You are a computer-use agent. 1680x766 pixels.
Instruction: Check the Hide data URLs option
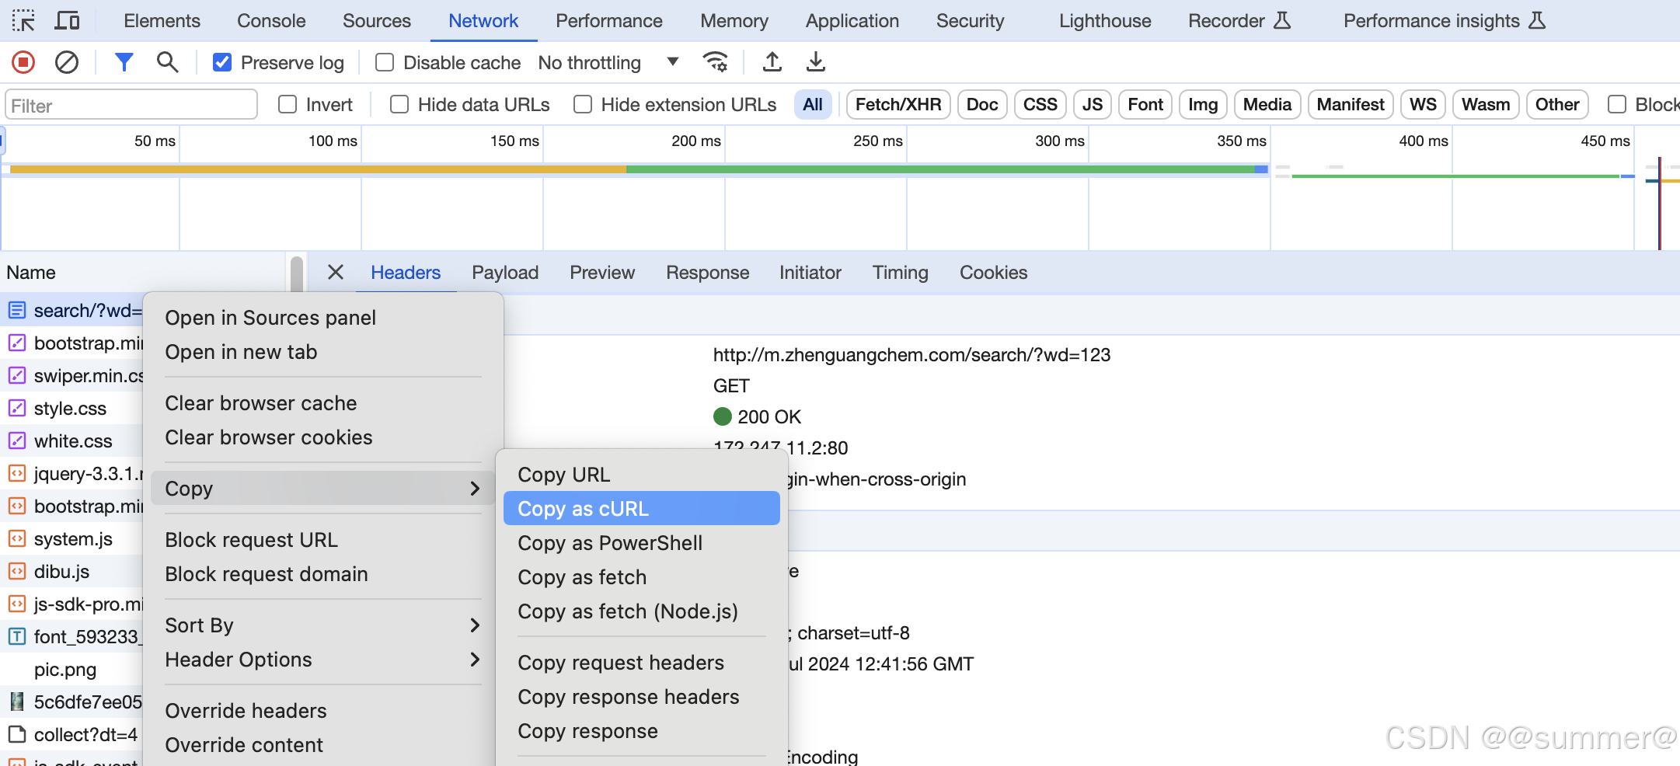(399, 104)
